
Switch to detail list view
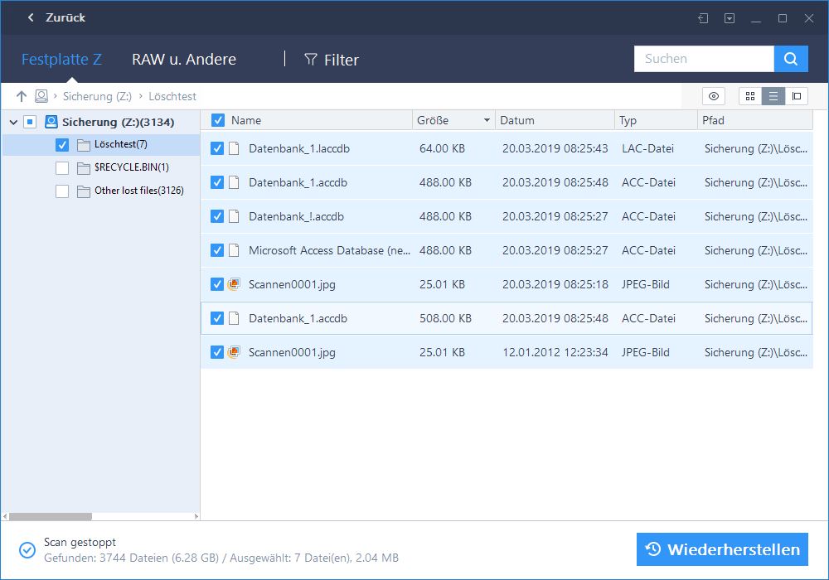pyautogui.click(x=773, y=96)
